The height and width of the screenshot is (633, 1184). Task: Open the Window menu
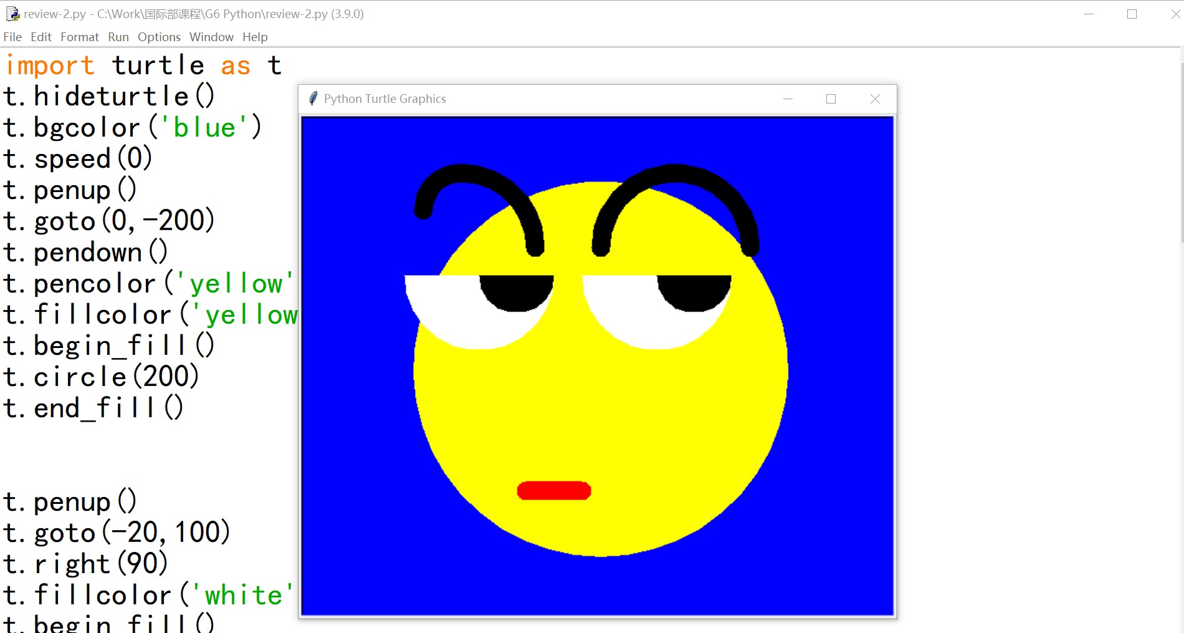click(x=211, y=37)
